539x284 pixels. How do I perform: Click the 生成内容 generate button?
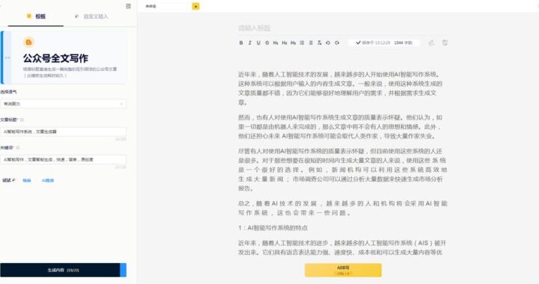pos(63,271)
